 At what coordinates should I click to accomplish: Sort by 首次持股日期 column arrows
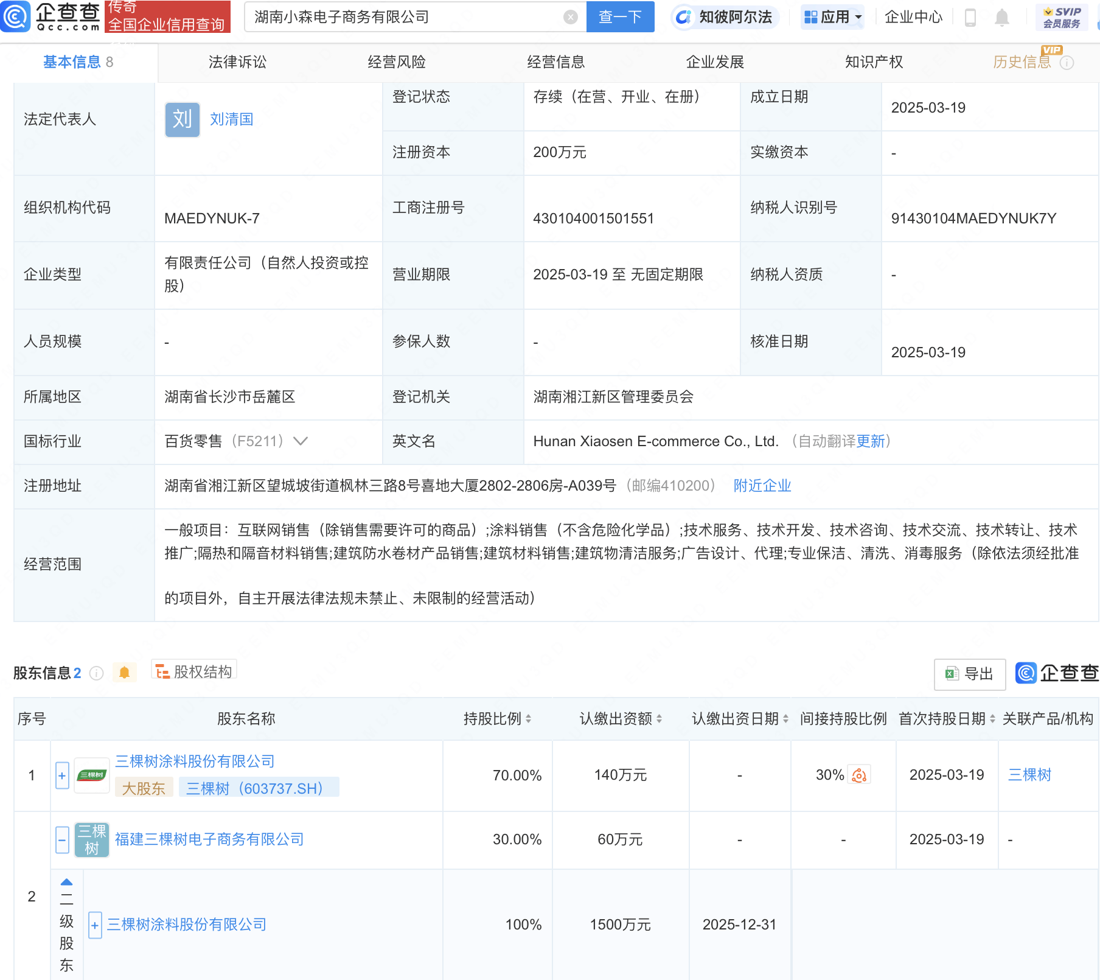[992, 719]
